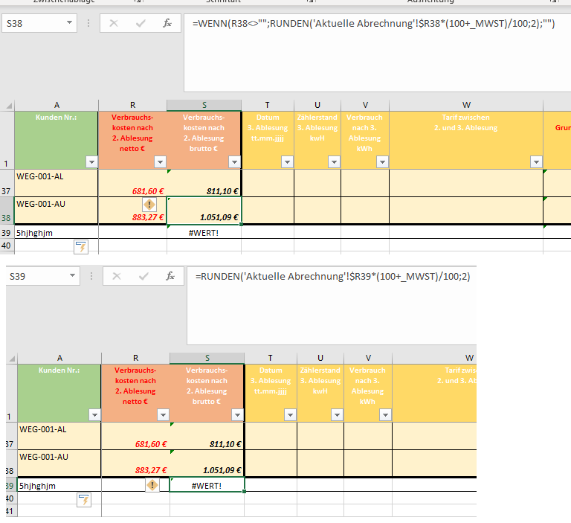Click the lightning options icon in row 40, S39 view

pos(84,500)
